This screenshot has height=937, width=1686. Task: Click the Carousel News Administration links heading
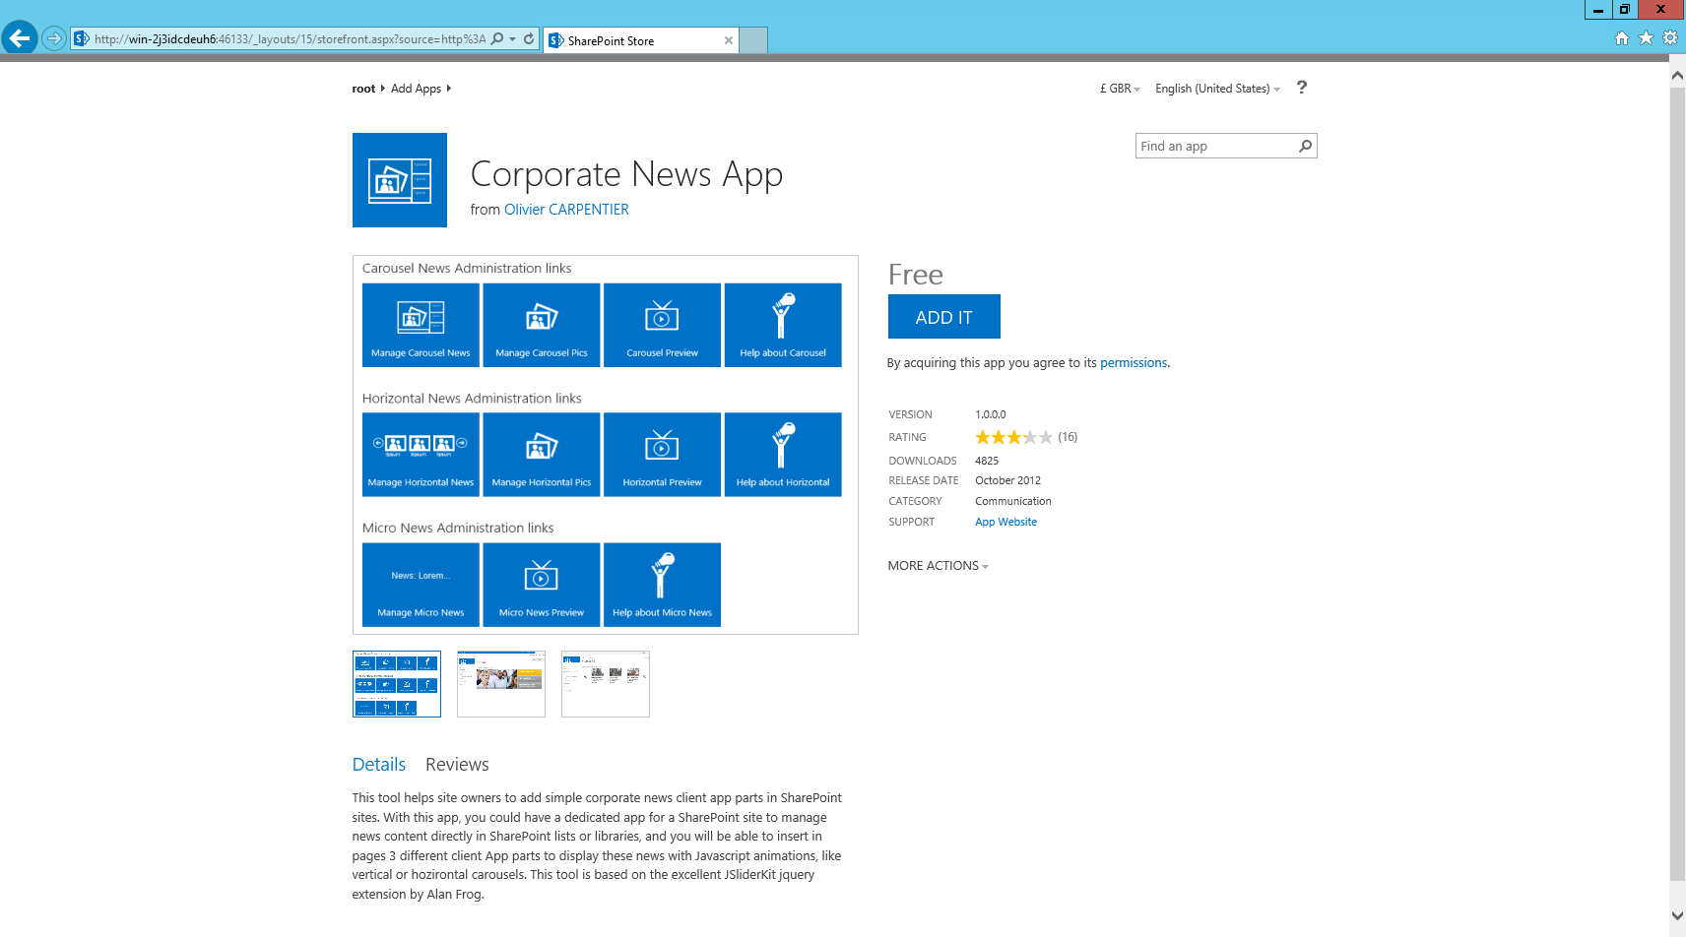pyautogui.click(x=467, y=269)
